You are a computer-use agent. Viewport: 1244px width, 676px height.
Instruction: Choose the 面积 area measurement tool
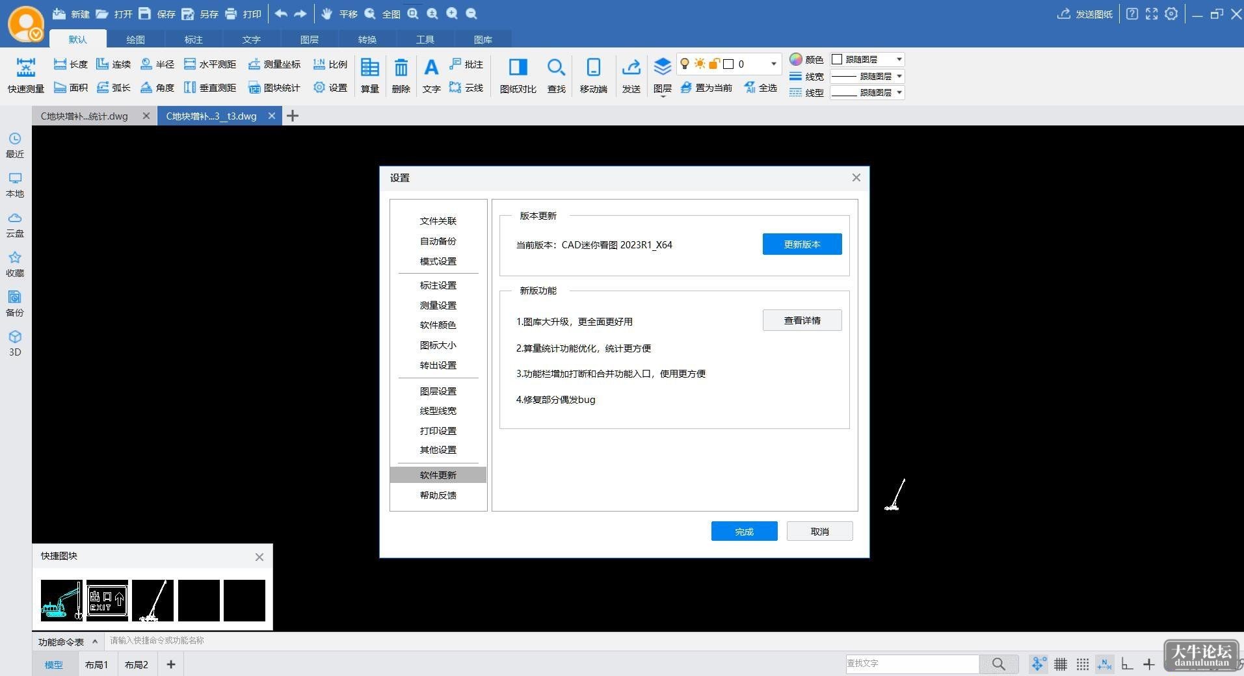(70, 88)
